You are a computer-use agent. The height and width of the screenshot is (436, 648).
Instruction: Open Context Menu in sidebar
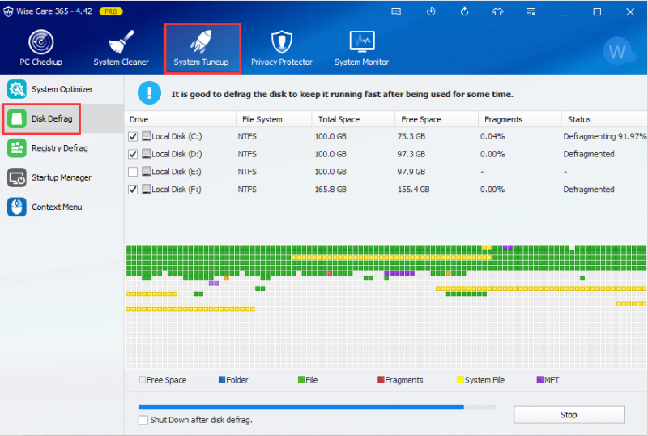pyautogui.click(x=62, y=207)
